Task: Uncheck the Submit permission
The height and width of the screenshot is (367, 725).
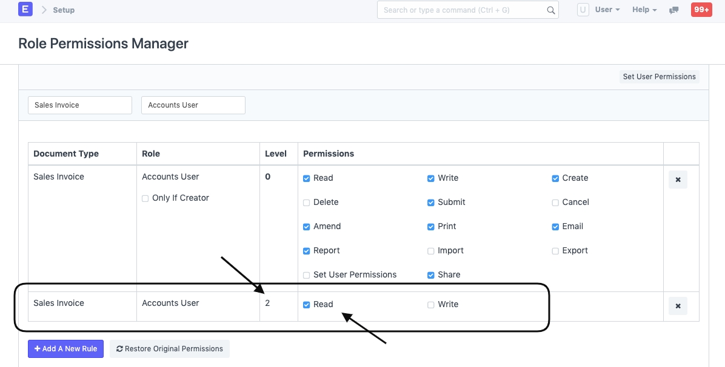Action: pos(431,203)
